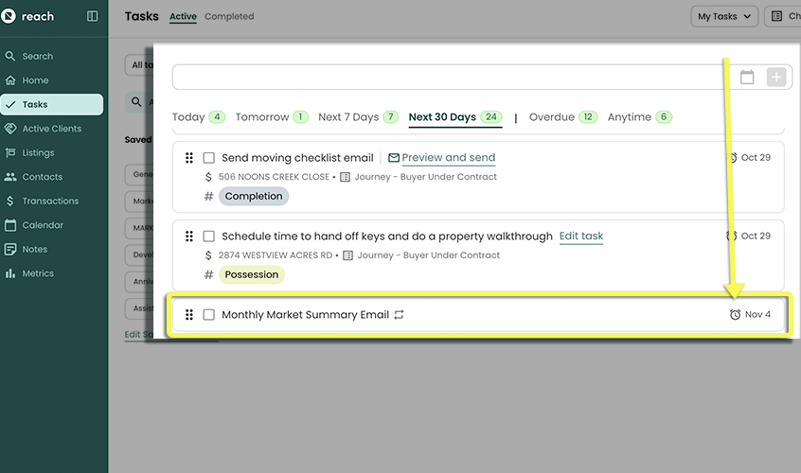Open Search from the sidebar
Viewport: 801px width, 473px height.
(38, 56)
